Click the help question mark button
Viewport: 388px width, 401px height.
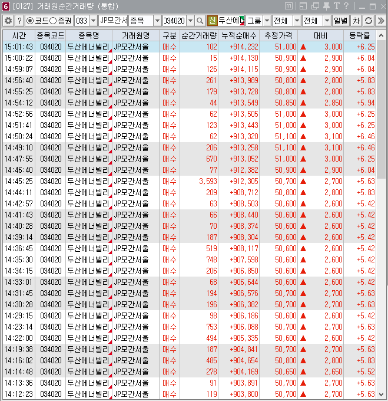[19, 21]
